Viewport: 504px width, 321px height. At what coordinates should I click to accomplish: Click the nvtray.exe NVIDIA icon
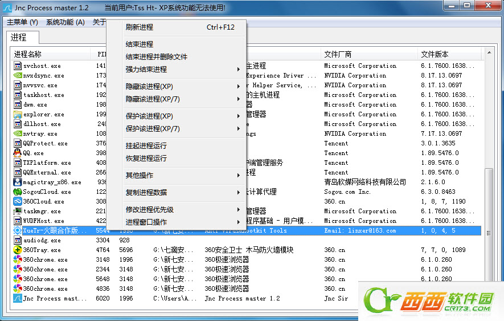point(17,133)
